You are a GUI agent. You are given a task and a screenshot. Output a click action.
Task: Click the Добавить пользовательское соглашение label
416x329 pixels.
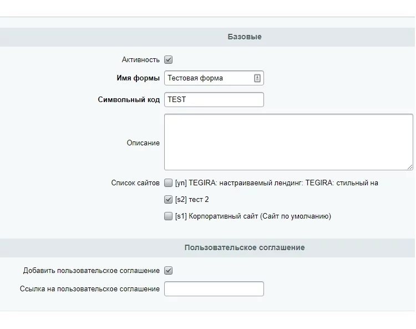tap(92, 271)
